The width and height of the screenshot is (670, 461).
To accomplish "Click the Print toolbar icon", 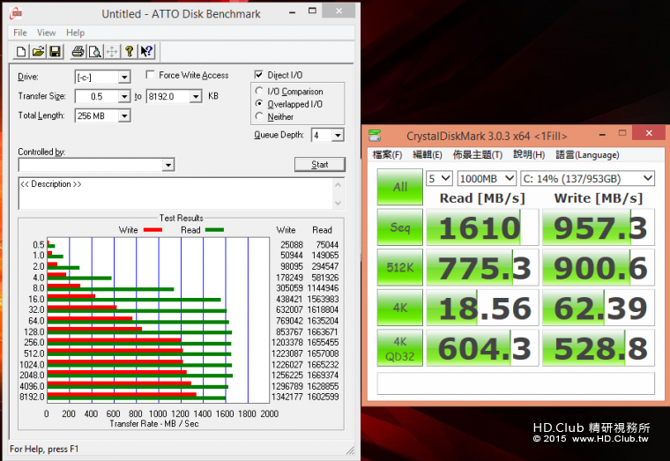I will pos(78,51).
